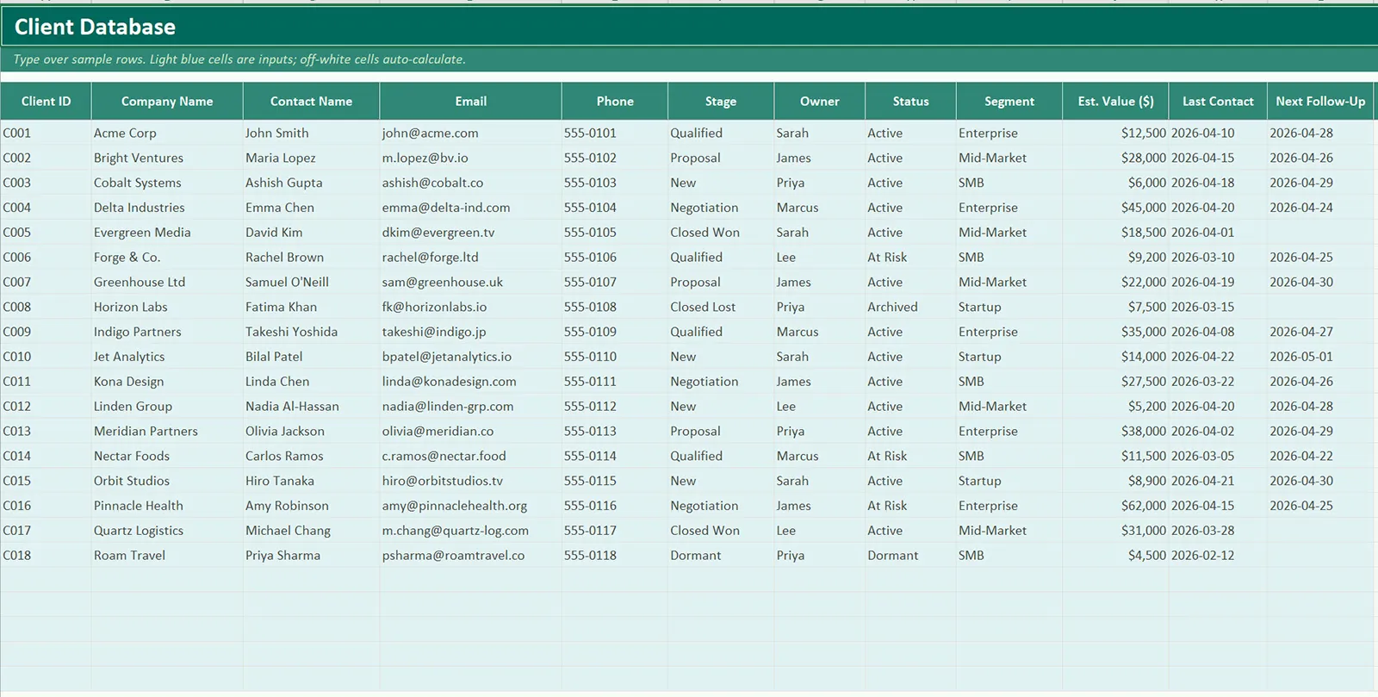1378x697 pixels.
Task: Click the Company Name column header
Action: [167, 101]
